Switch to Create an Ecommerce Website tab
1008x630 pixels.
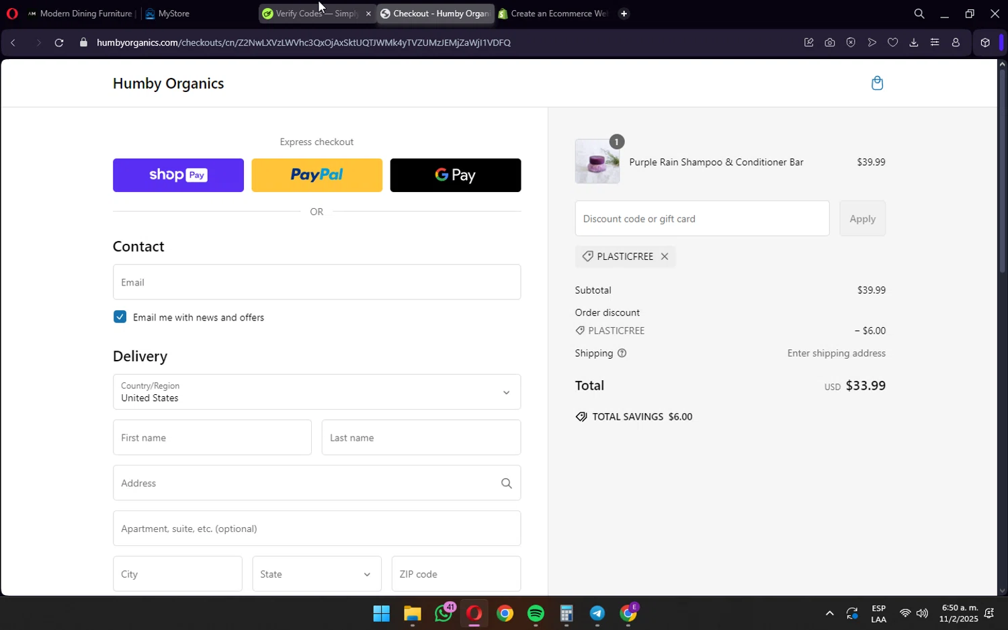coord(553,13)
